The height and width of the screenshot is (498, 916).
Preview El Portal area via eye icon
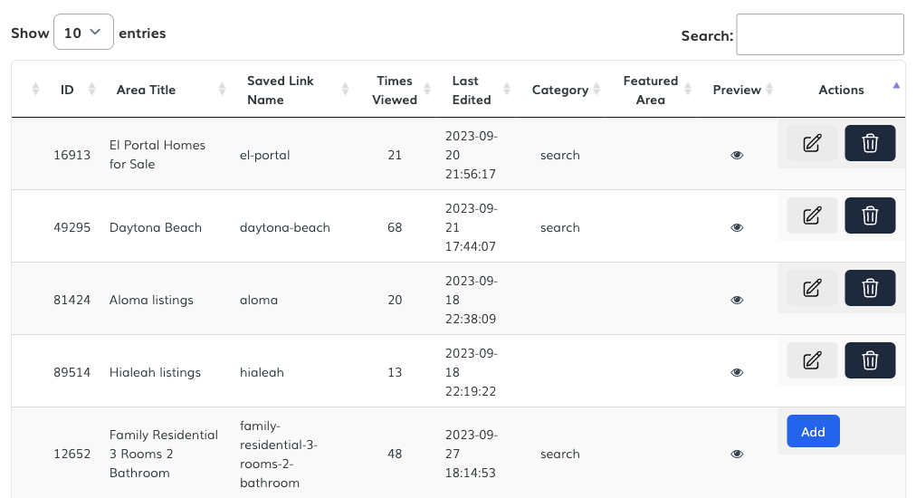click(x=737, y=155)
